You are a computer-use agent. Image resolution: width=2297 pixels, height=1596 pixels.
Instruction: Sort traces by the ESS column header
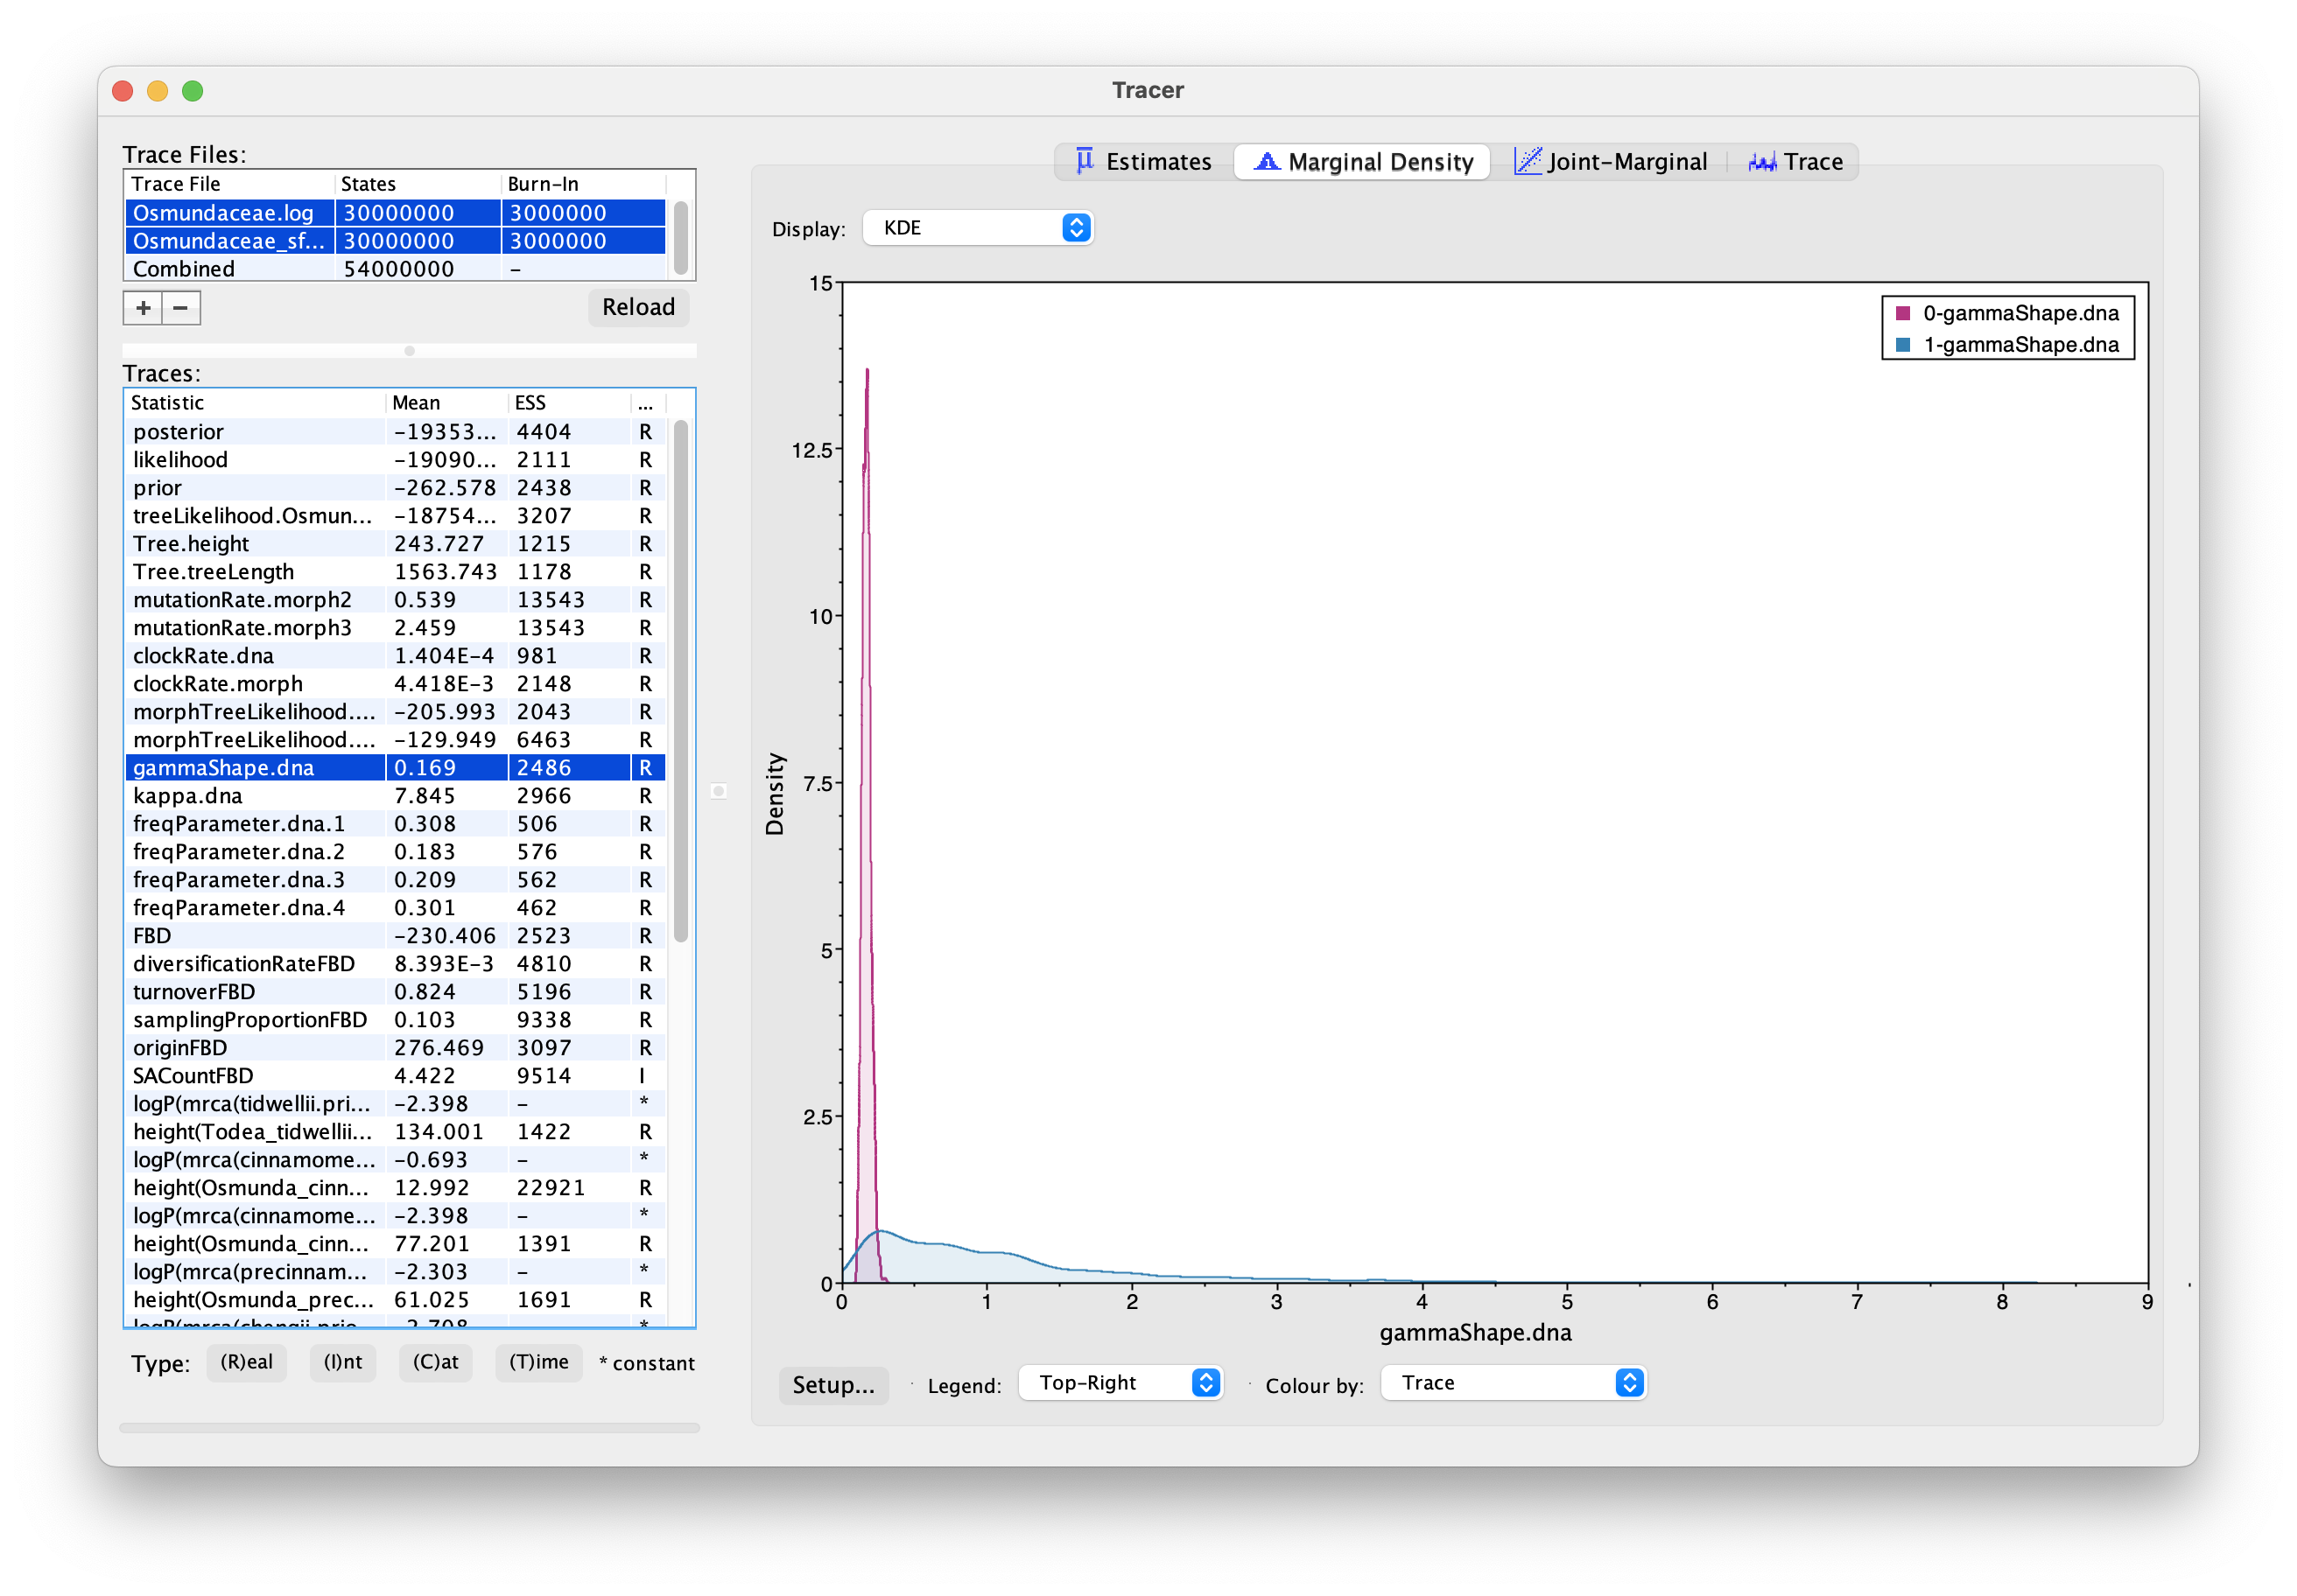(569, 403)
